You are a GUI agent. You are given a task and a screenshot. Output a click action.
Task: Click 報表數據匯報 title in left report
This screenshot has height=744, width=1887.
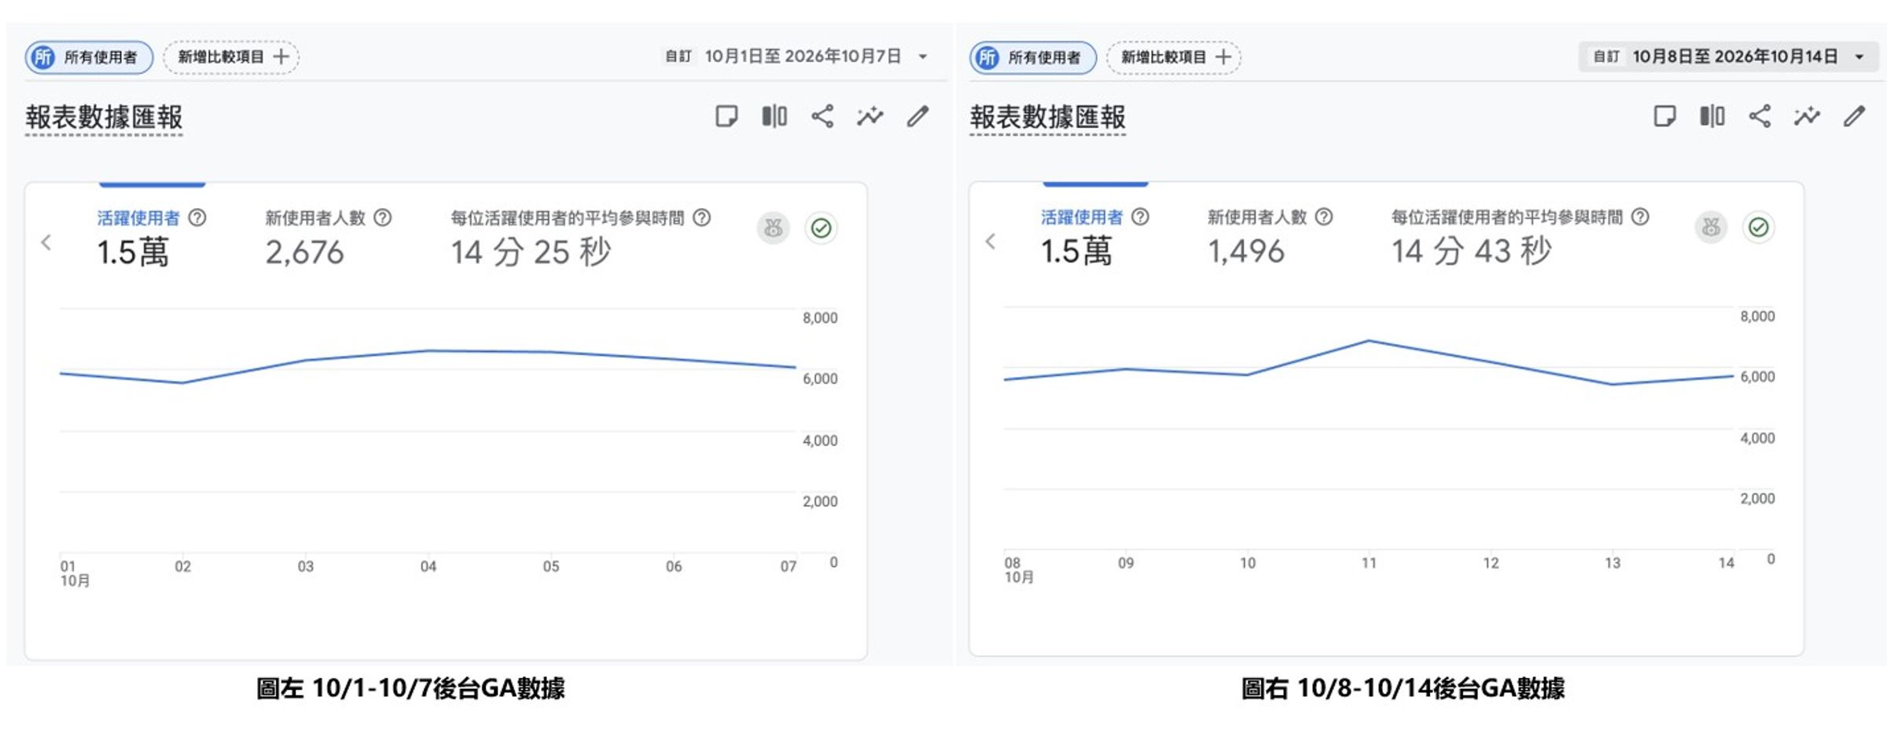pyautogui.click(x=104, y=118)
